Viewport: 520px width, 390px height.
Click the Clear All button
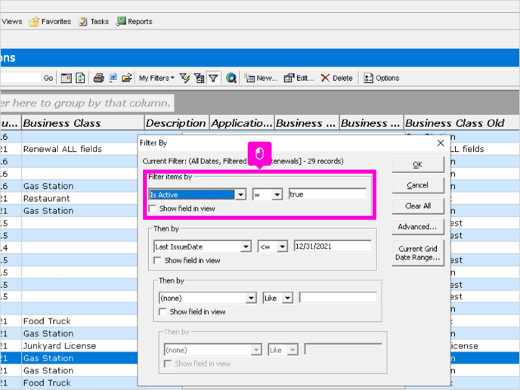[417, 206]
